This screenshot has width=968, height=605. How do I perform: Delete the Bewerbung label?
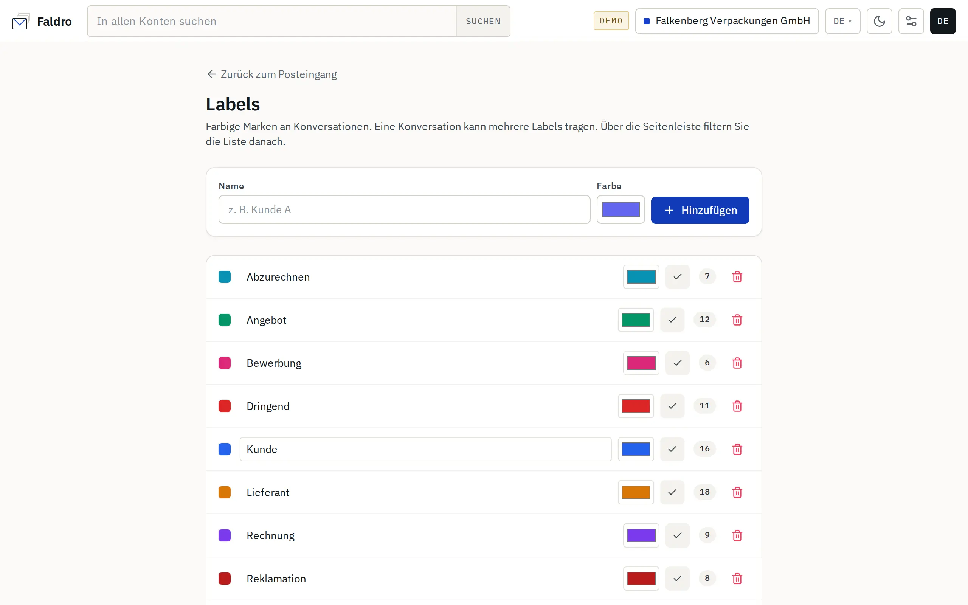click(x=737, y=363)
